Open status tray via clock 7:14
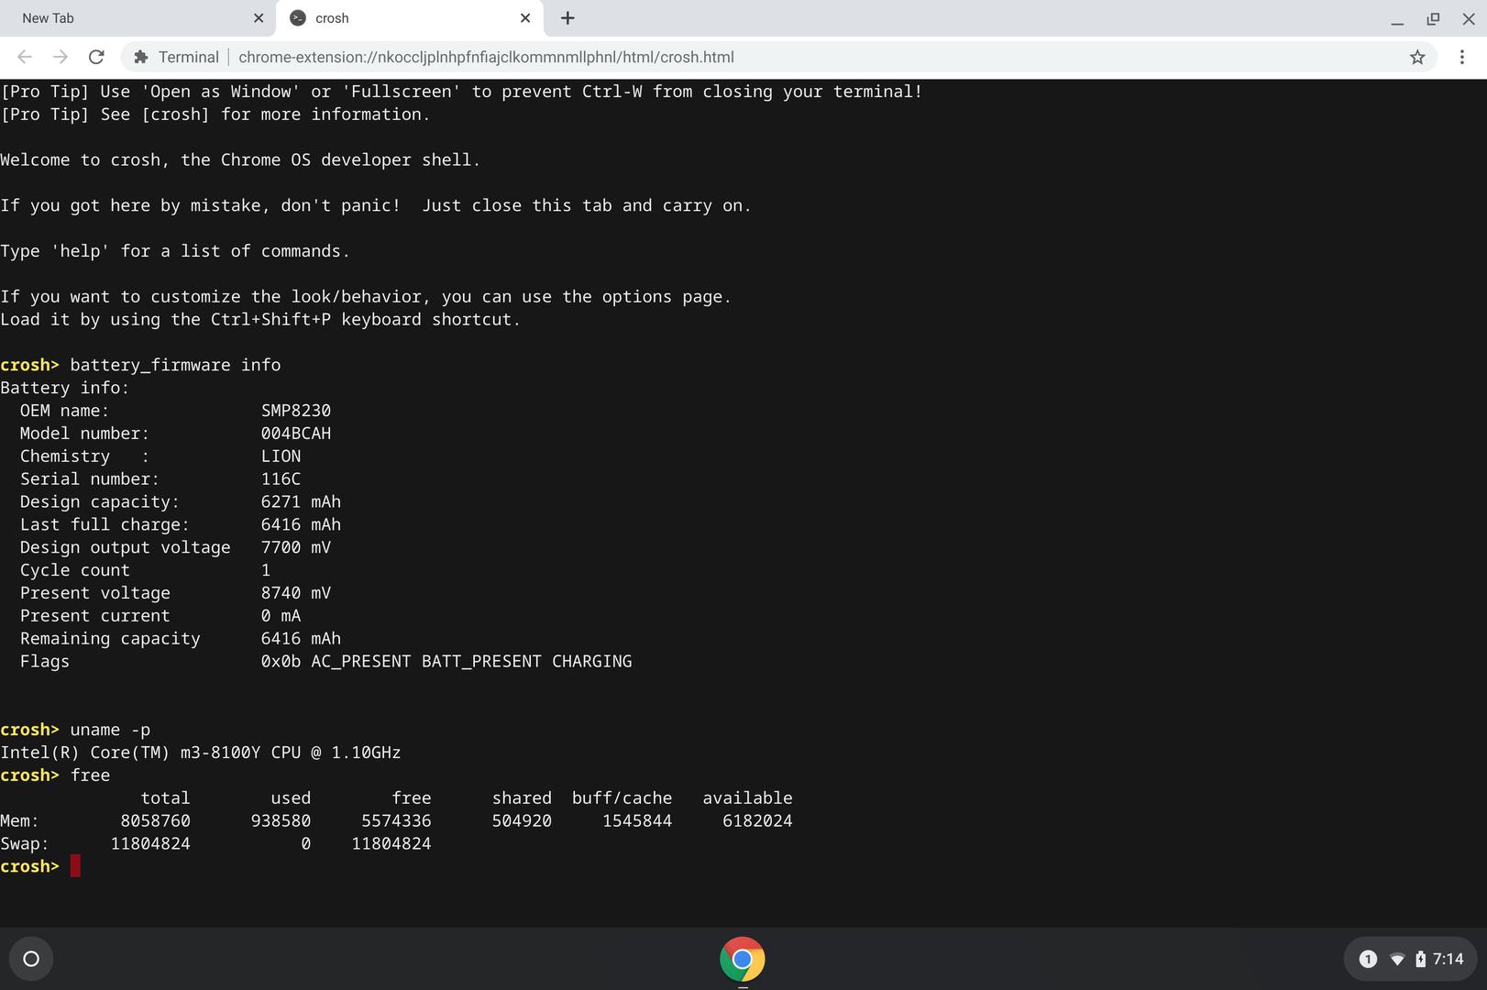Screen dimensions: 1487x990 pos(1448,959)
